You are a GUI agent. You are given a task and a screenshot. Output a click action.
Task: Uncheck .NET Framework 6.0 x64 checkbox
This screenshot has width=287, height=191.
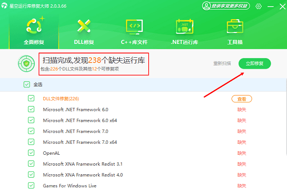(x=31, y=120)
